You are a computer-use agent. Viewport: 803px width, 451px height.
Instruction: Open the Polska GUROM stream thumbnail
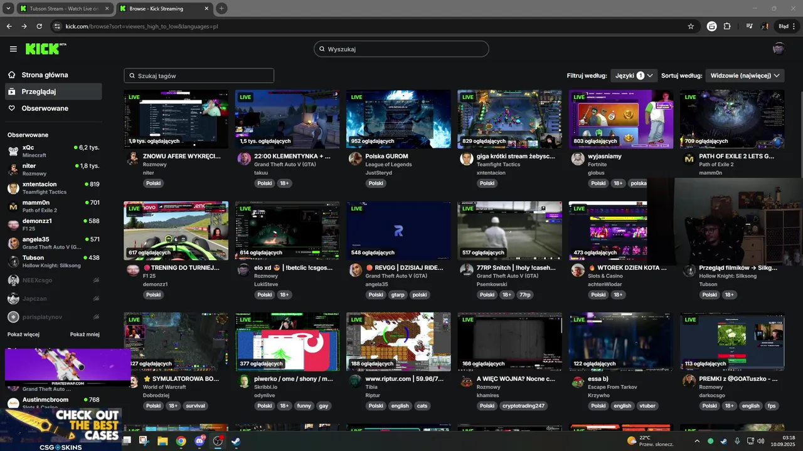point(398,119)
